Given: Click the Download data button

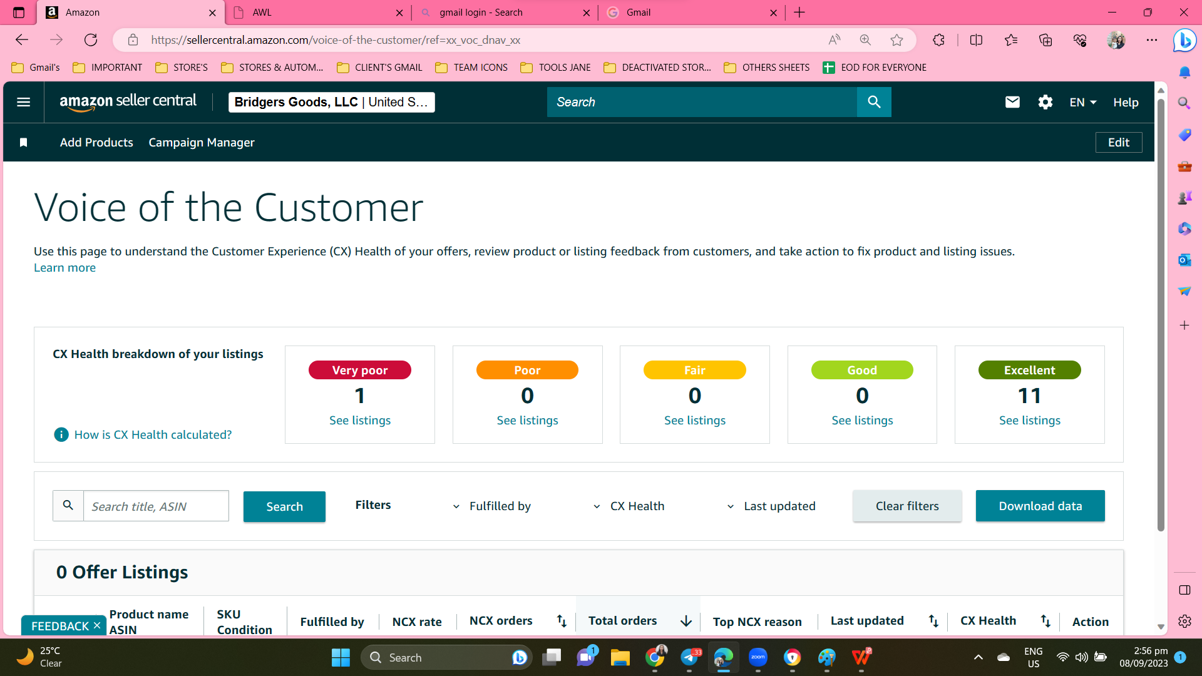Looking at the screenshot, I should [1040, 506].
